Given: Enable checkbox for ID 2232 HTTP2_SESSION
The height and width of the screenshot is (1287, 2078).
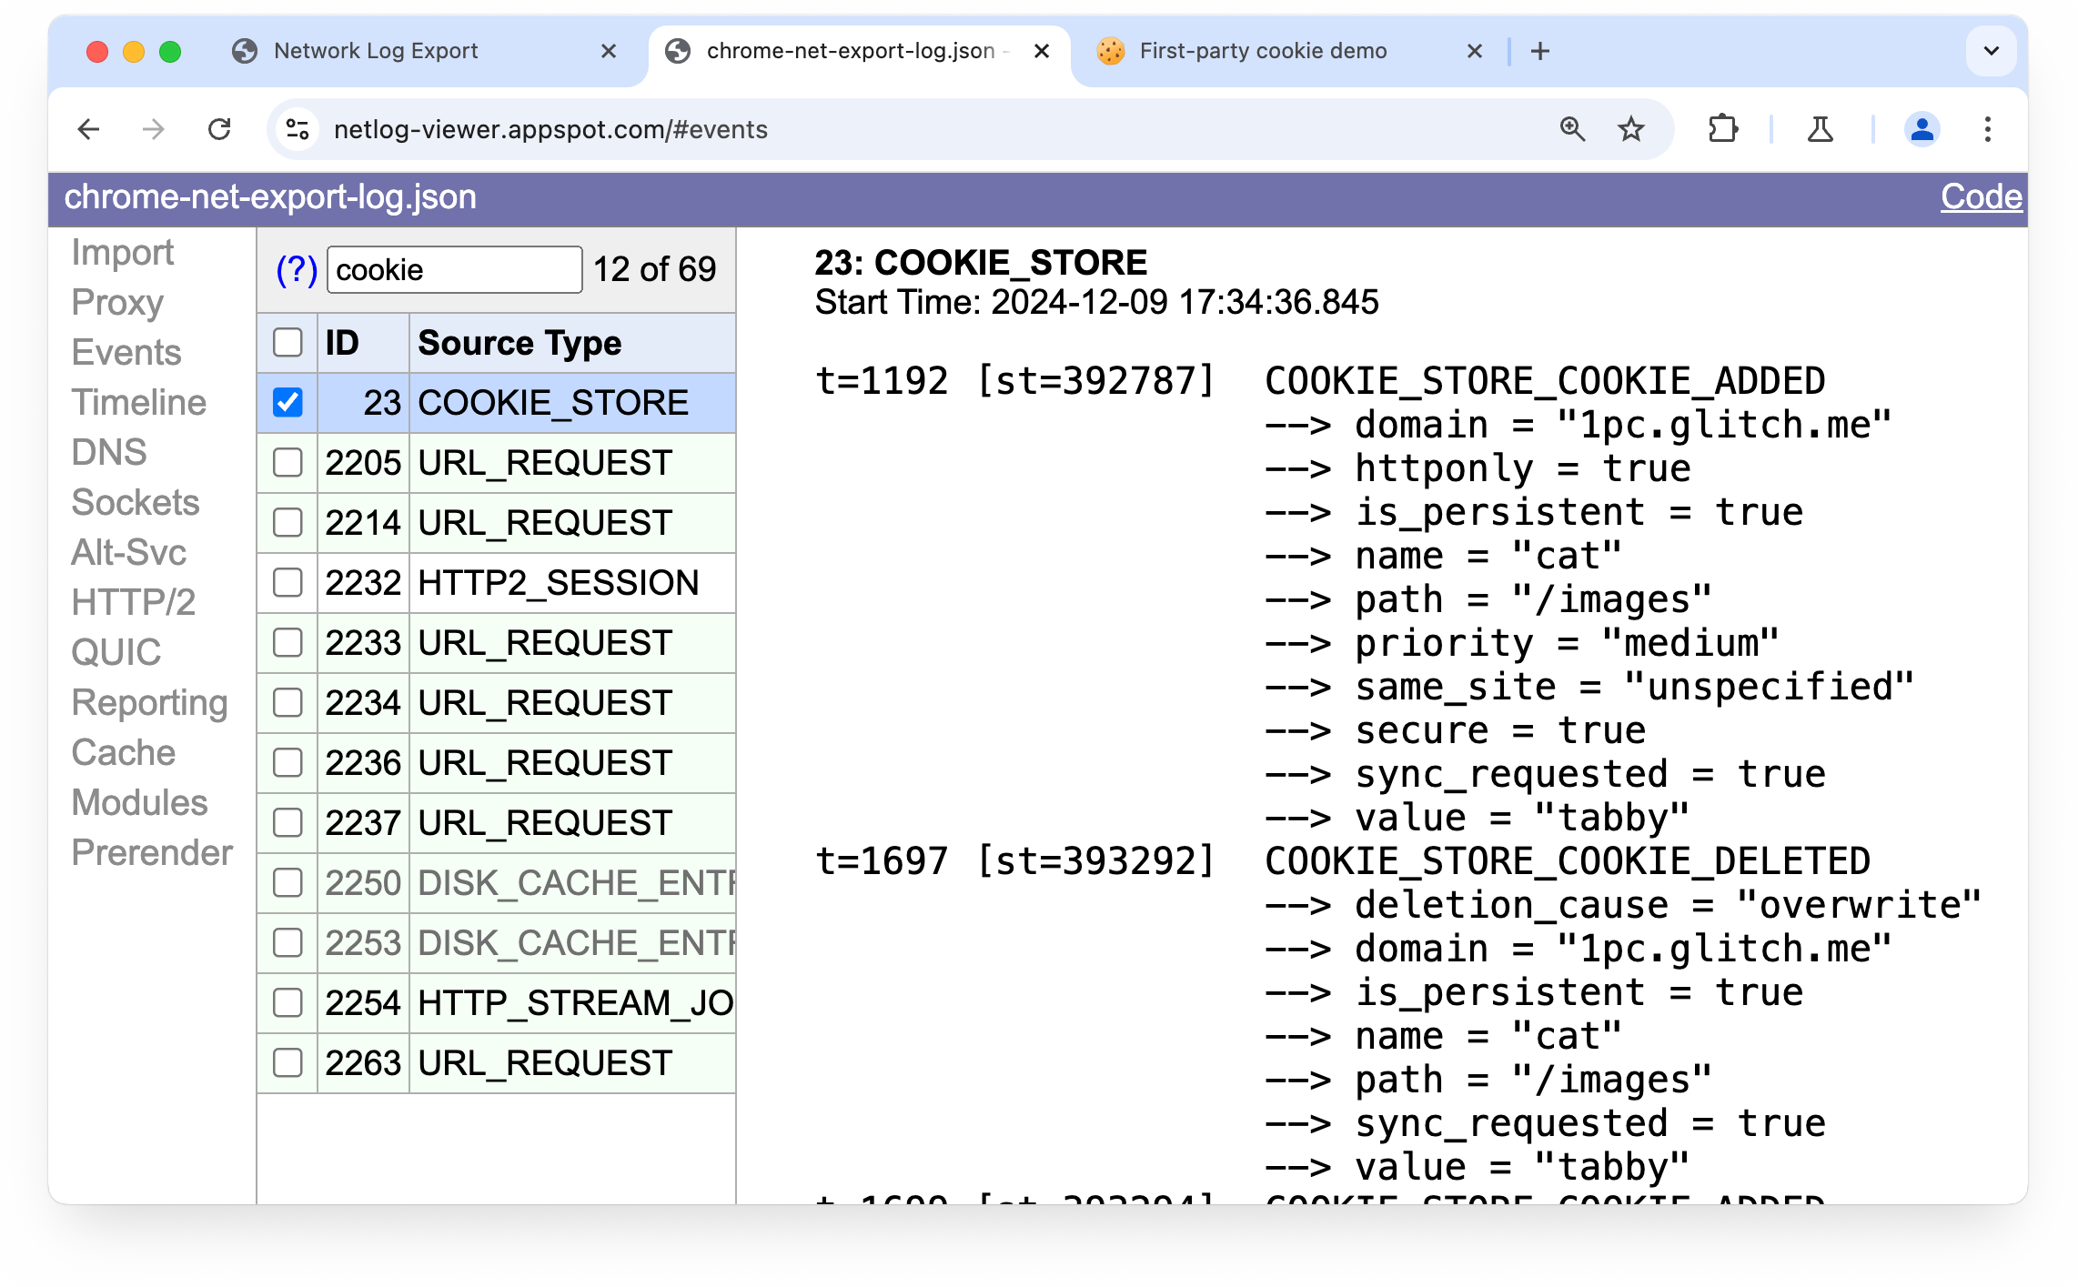Looking at the screenshot, I should click(x=287, y=582).
